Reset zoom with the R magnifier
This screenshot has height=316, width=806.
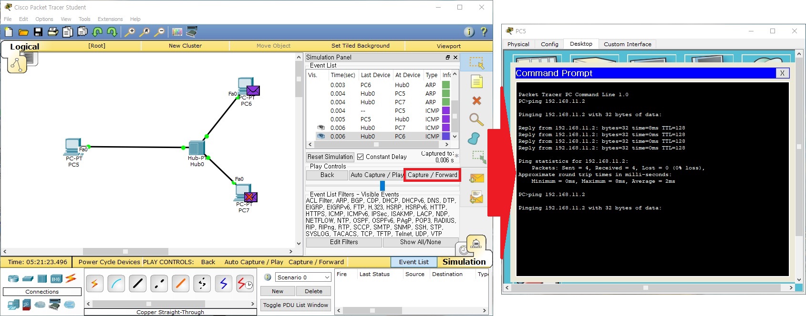pos(144,32)
